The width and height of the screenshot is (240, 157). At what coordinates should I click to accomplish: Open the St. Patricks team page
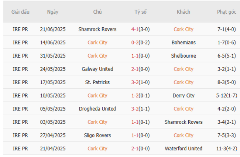97,82
